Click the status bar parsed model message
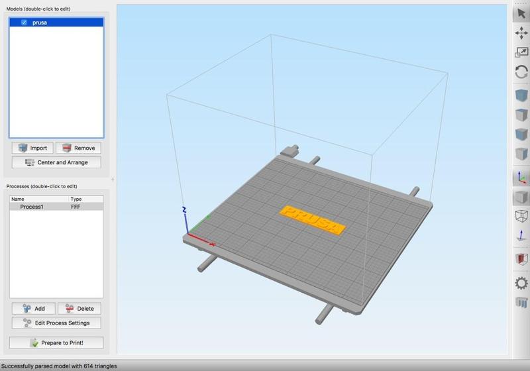This screenshot has height=371, width=530. 59,366
